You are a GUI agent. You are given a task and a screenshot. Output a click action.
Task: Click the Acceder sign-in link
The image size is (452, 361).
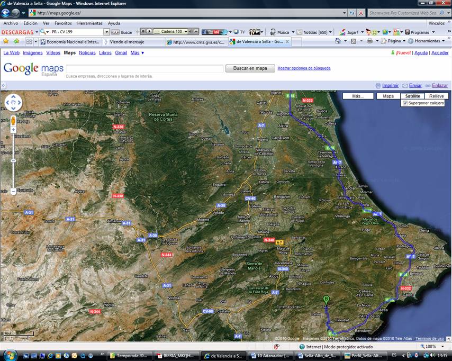[x=440, y=53]
